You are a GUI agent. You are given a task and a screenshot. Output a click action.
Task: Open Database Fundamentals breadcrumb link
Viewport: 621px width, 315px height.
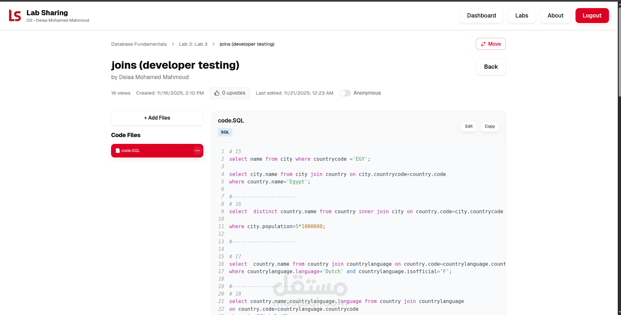(x=139, y=44)
